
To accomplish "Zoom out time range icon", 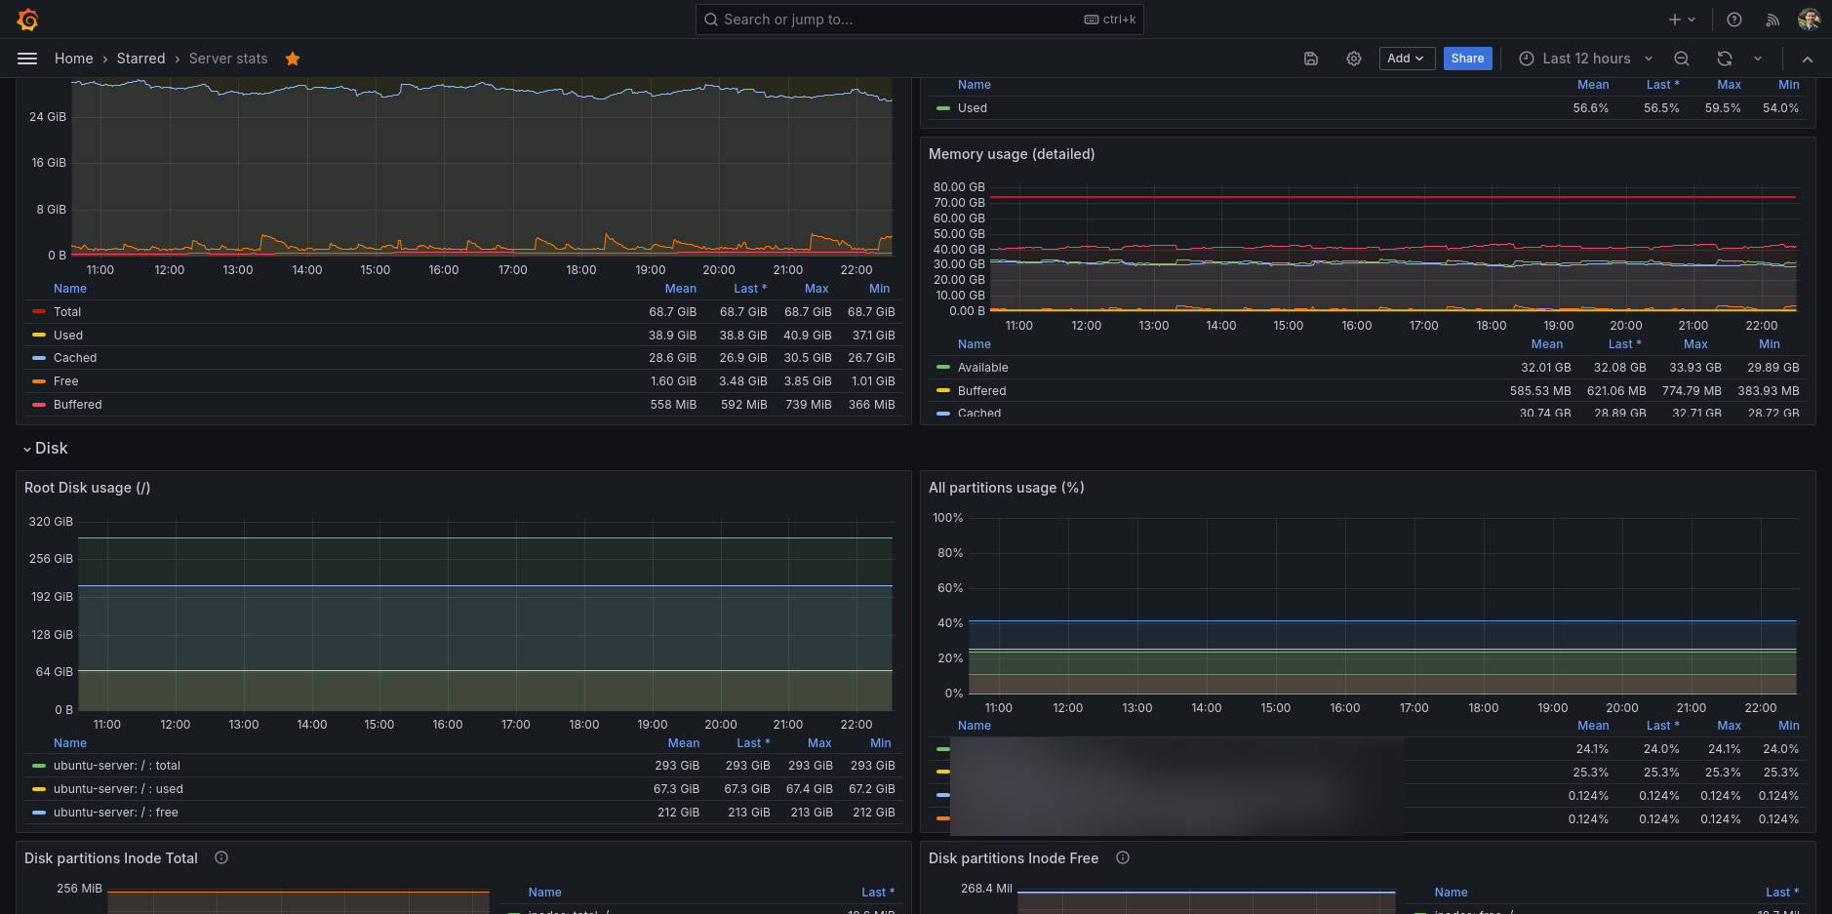I will 1681,59.
